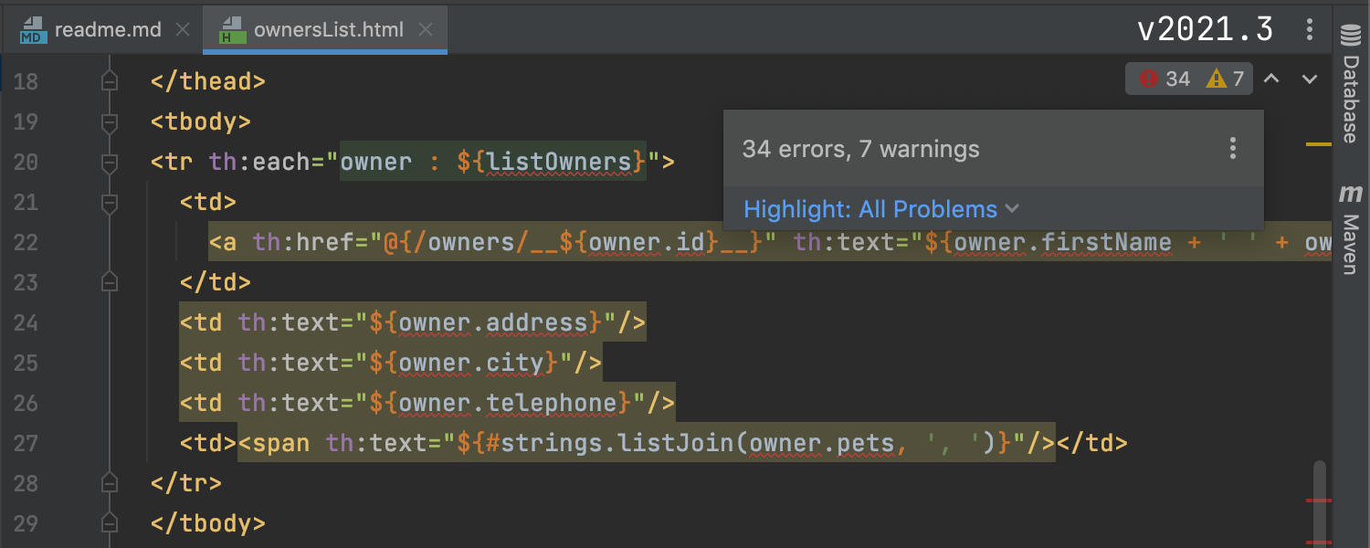Open the Maven tool window
Screen dimensions: 1370x548
1351,233
